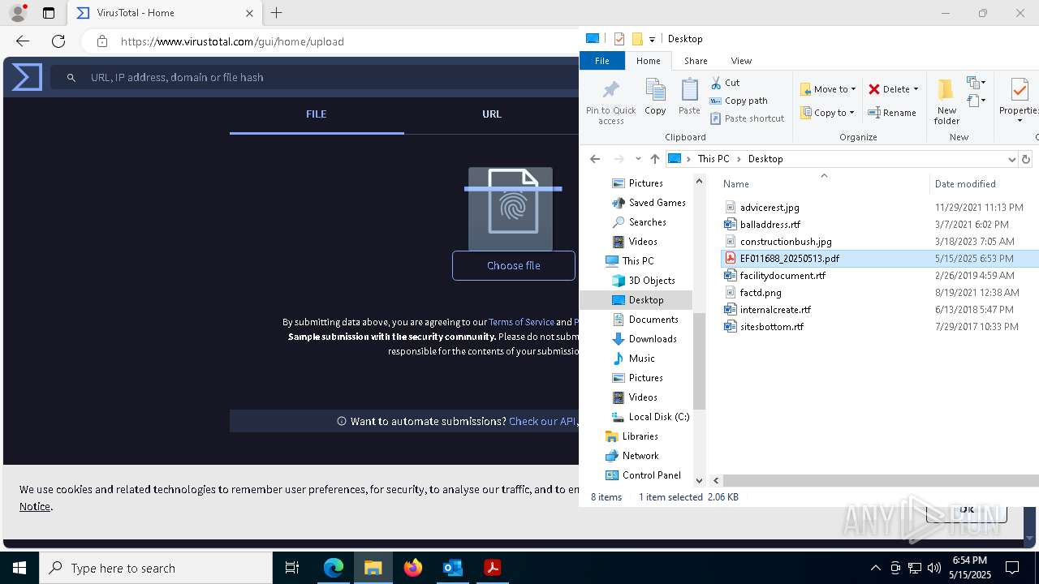The height and width of the screenshot is (584, 1039).
Task: Click the Copy icon in the ribbon
Action: 655,90
